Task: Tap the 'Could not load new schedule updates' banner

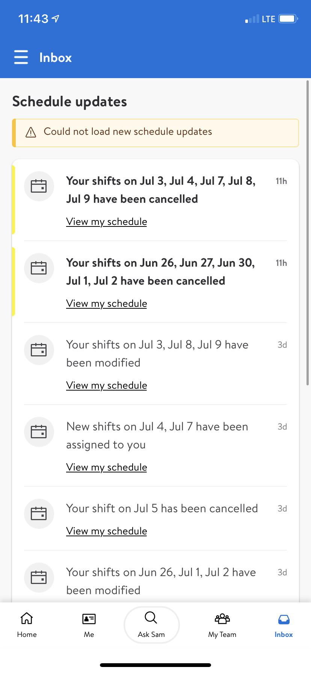Action: tap(155, 132)
